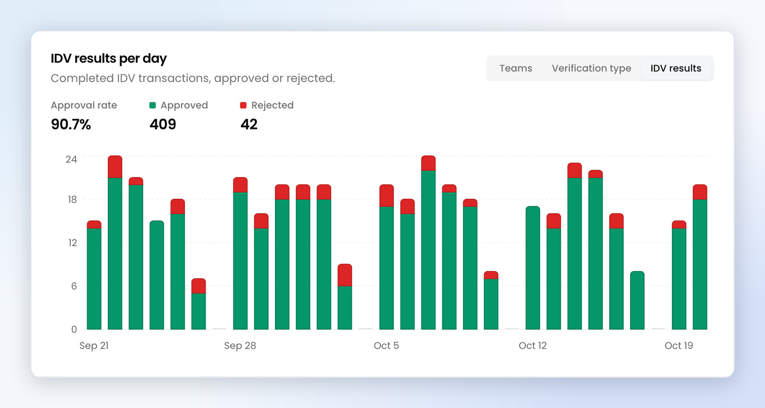
Task: Click the red Rejected legend swatch
Action: tap(243, 105)
